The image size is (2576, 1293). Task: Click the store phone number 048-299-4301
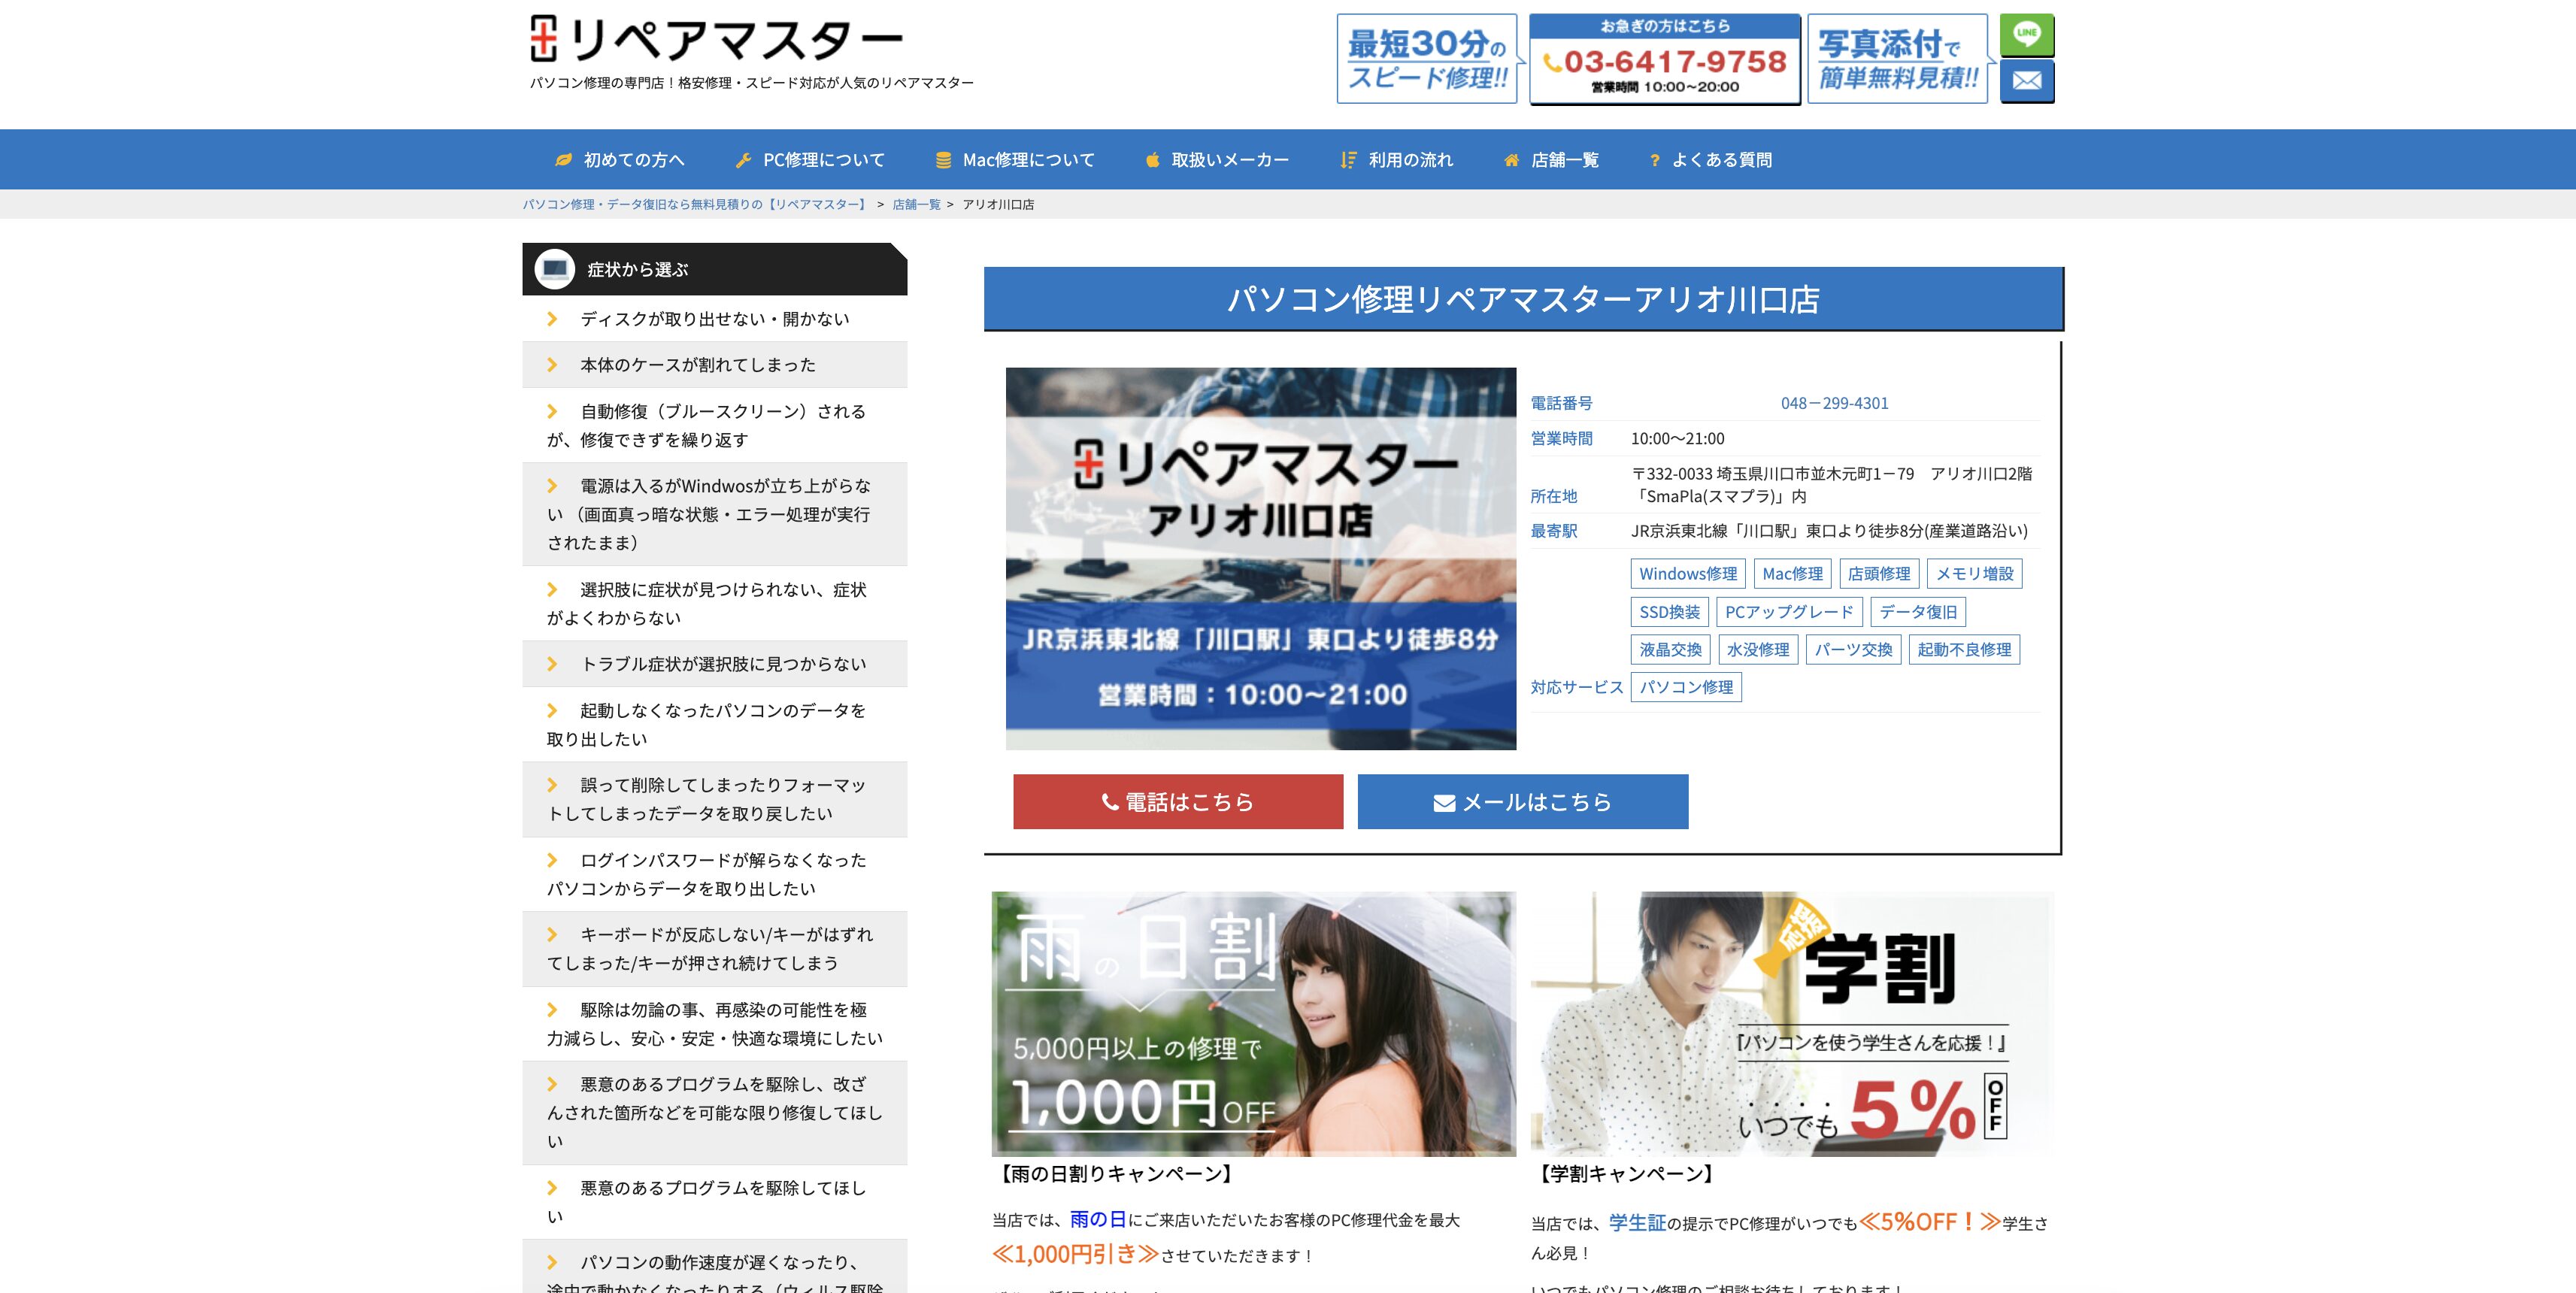[x=1834, y=403]
